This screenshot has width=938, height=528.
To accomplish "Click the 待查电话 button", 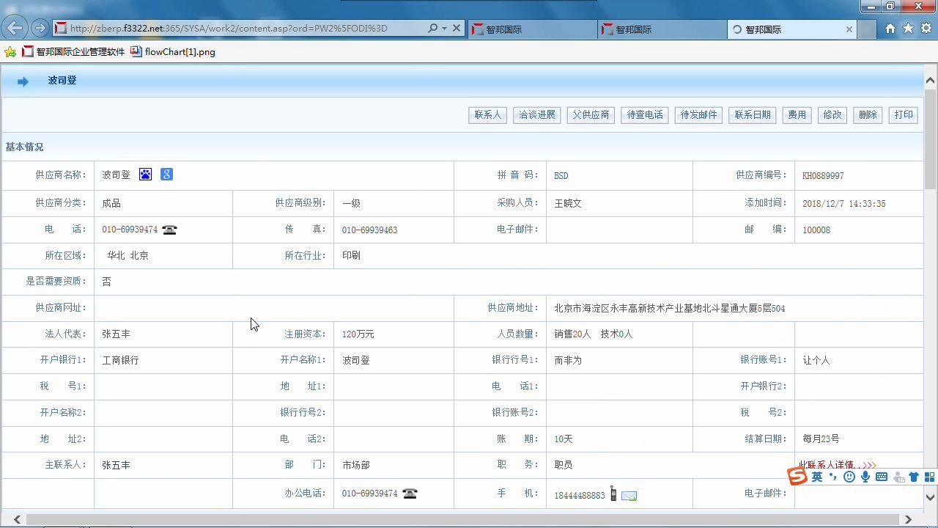I will (x=645, y=115).
